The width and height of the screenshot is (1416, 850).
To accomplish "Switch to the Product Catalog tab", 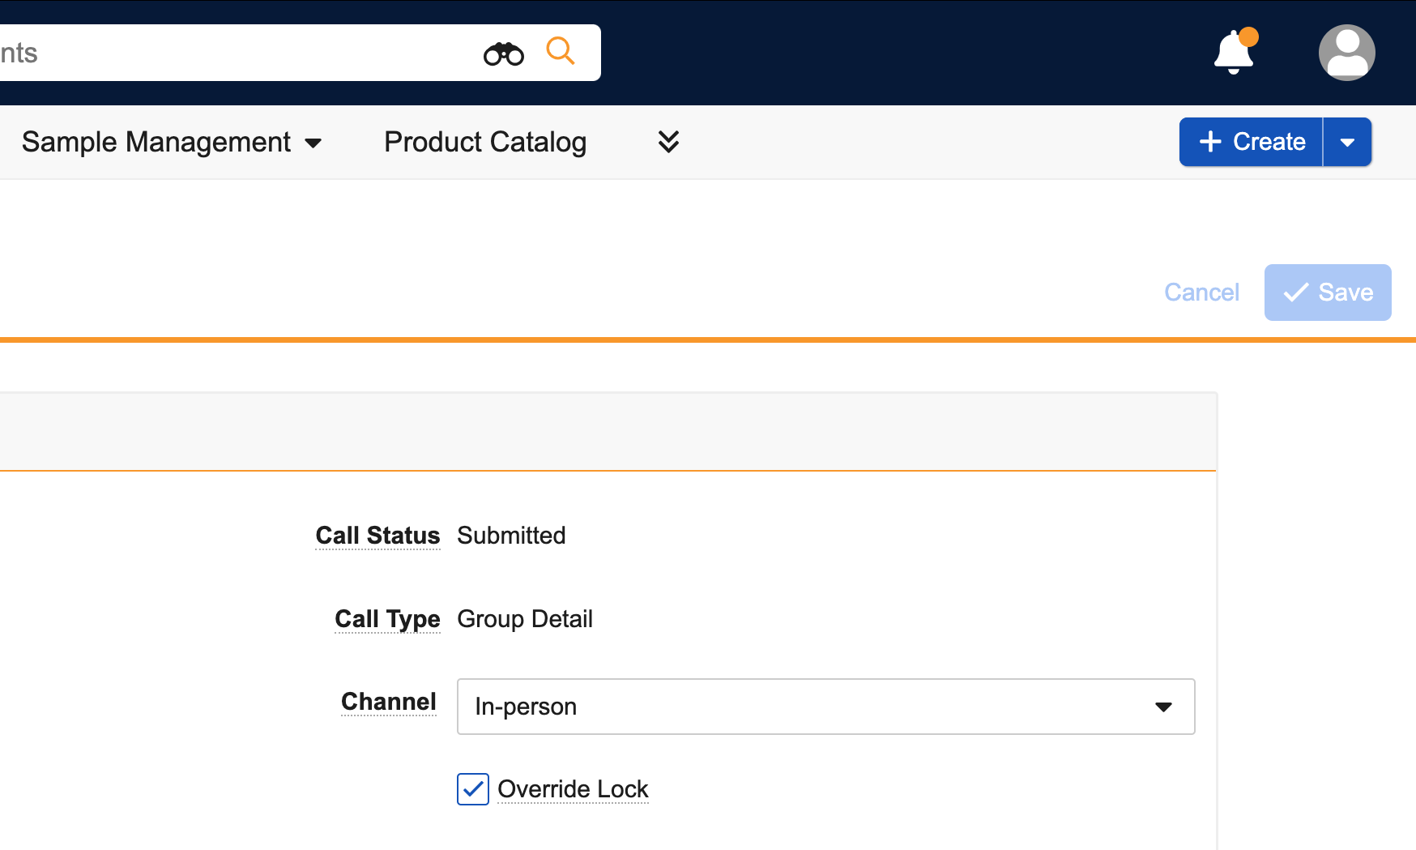I will click(485, 142).
